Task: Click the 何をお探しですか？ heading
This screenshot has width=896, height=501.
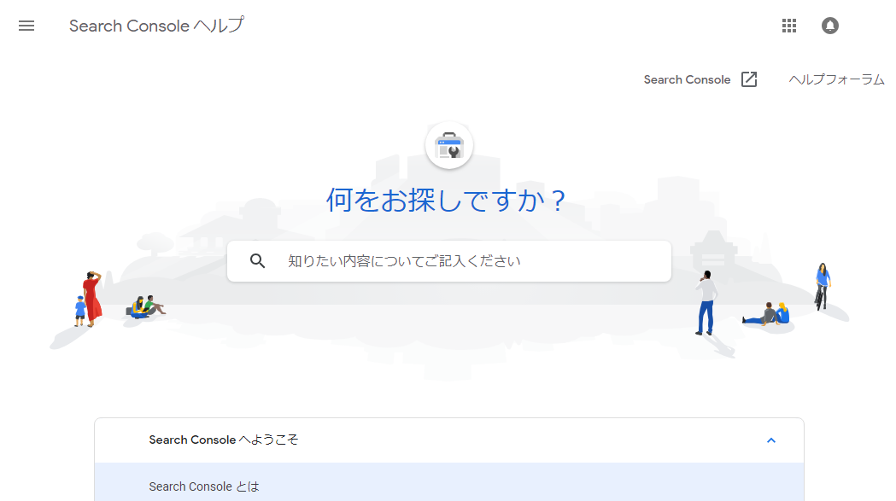Action: [446, 201]
